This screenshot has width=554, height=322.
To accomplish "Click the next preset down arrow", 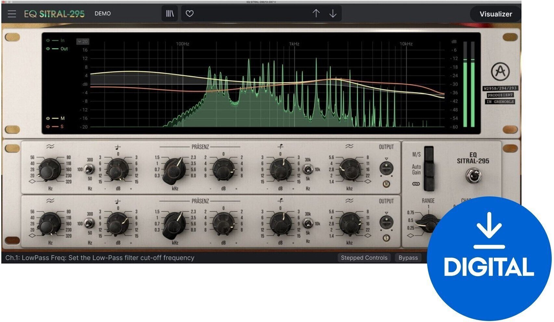I will click(x=333, y=13).
